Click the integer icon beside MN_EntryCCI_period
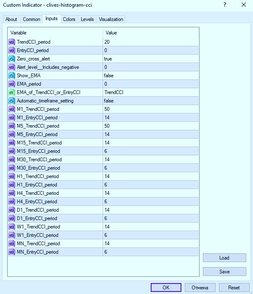Image resolution: width=253 pixels, height=294 pixels. point(12,252)
